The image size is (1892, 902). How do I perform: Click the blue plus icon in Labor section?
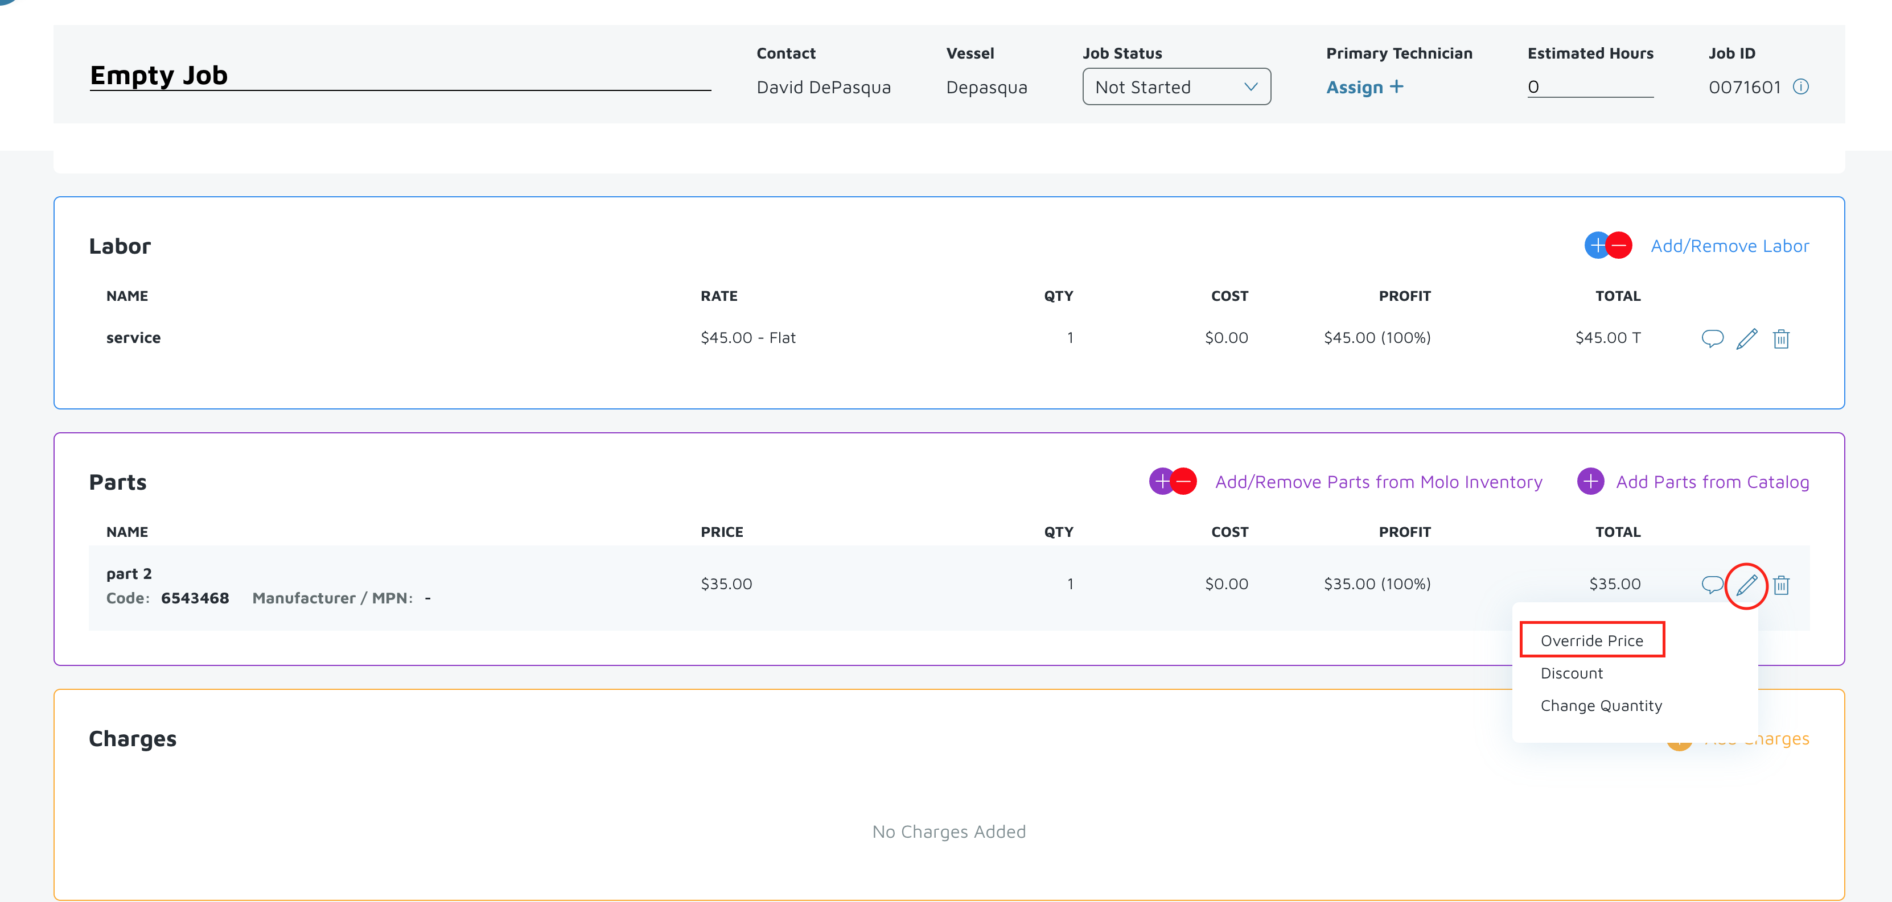point(1596,245)
